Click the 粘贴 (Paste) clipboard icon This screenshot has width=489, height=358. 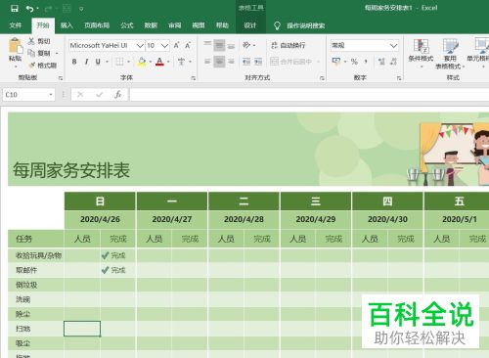click(x=15, y=46)
